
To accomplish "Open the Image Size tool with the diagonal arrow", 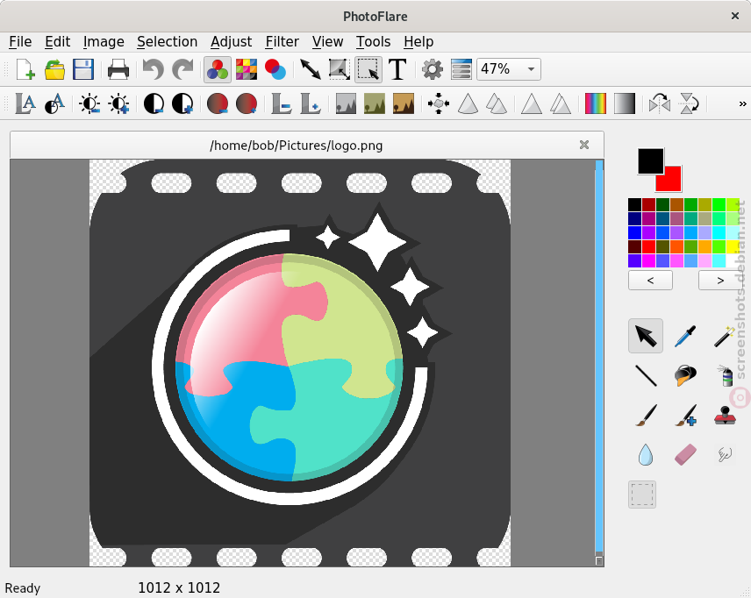I will pyautogui.click(x=311, y=69).
